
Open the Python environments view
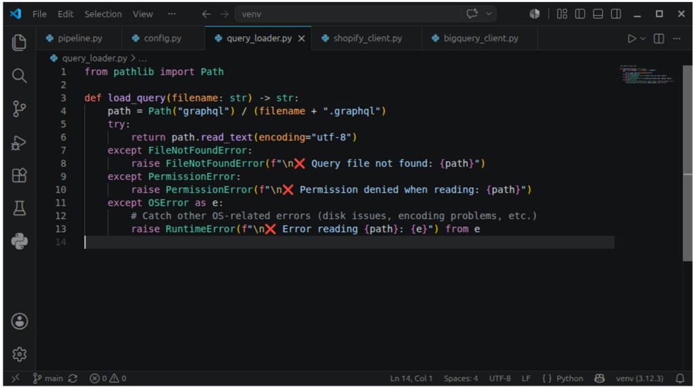pyautogui.click(x=19, y=242)
